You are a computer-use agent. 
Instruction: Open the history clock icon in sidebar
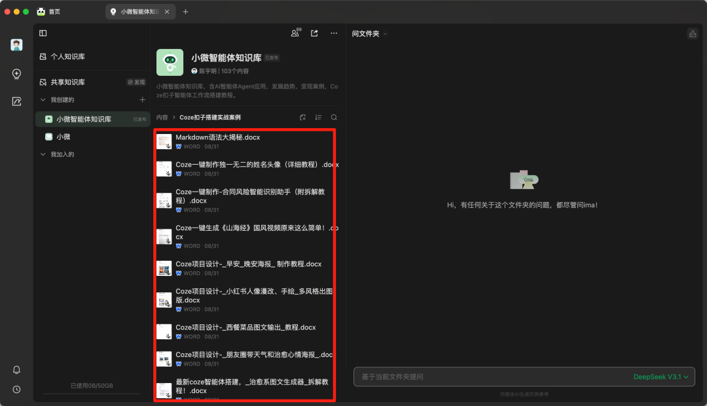coord(17,390)
